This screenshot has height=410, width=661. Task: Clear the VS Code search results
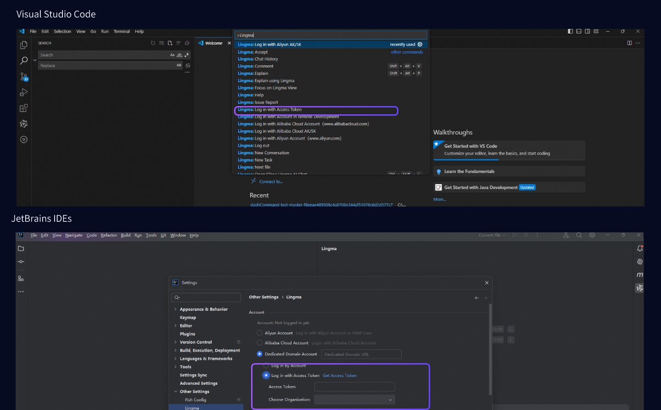click(162, 43)
